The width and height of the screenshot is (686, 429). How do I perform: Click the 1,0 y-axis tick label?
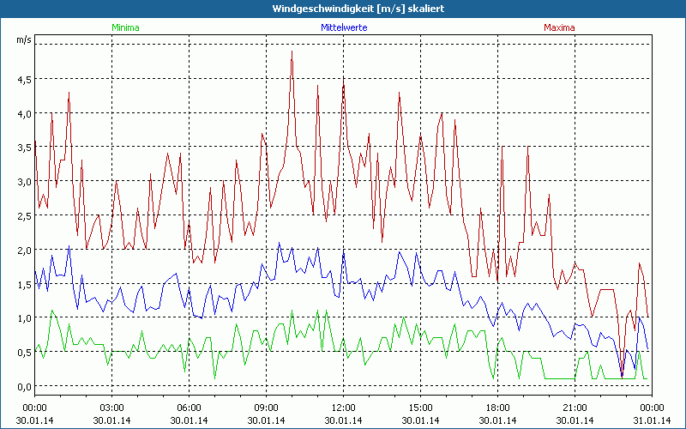[x=24, y=317]
